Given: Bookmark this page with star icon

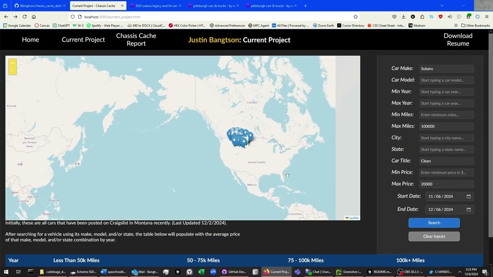Looking at the screenshot, I should point(355,17).
